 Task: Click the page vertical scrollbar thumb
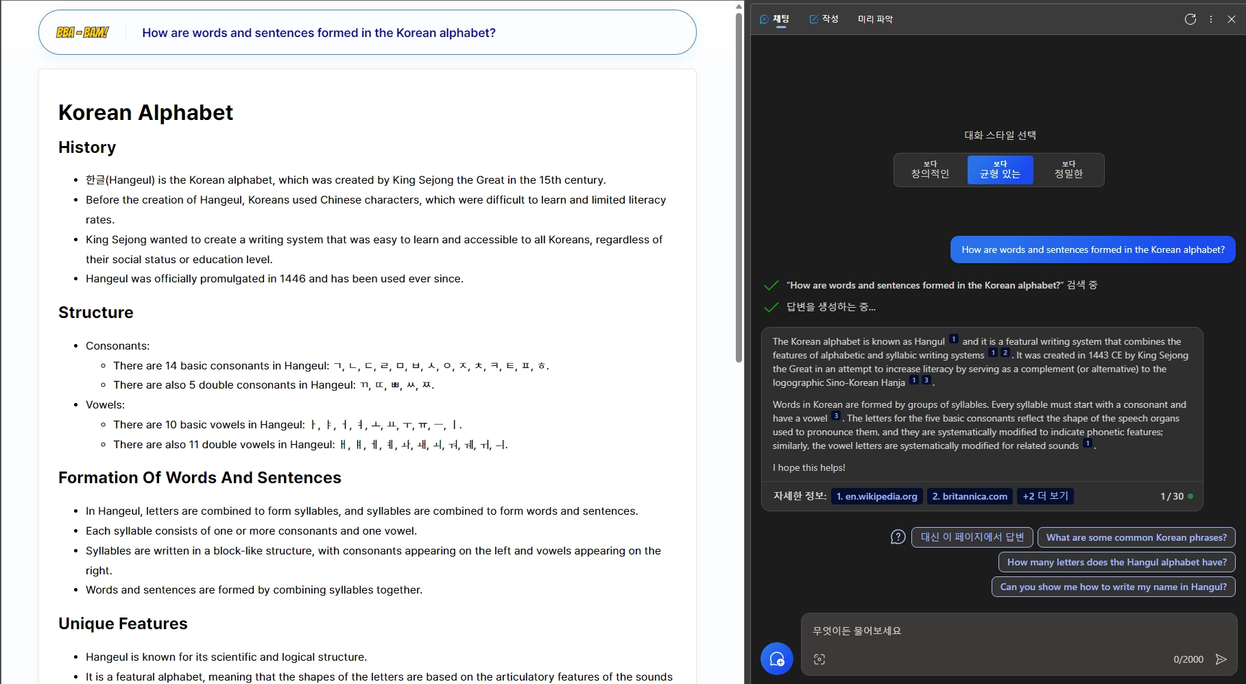[x=739, y=186]
